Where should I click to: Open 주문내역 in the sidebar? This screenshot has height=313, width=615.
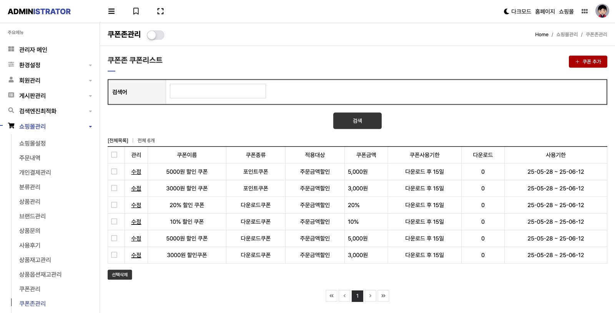(x=30, y=158)
